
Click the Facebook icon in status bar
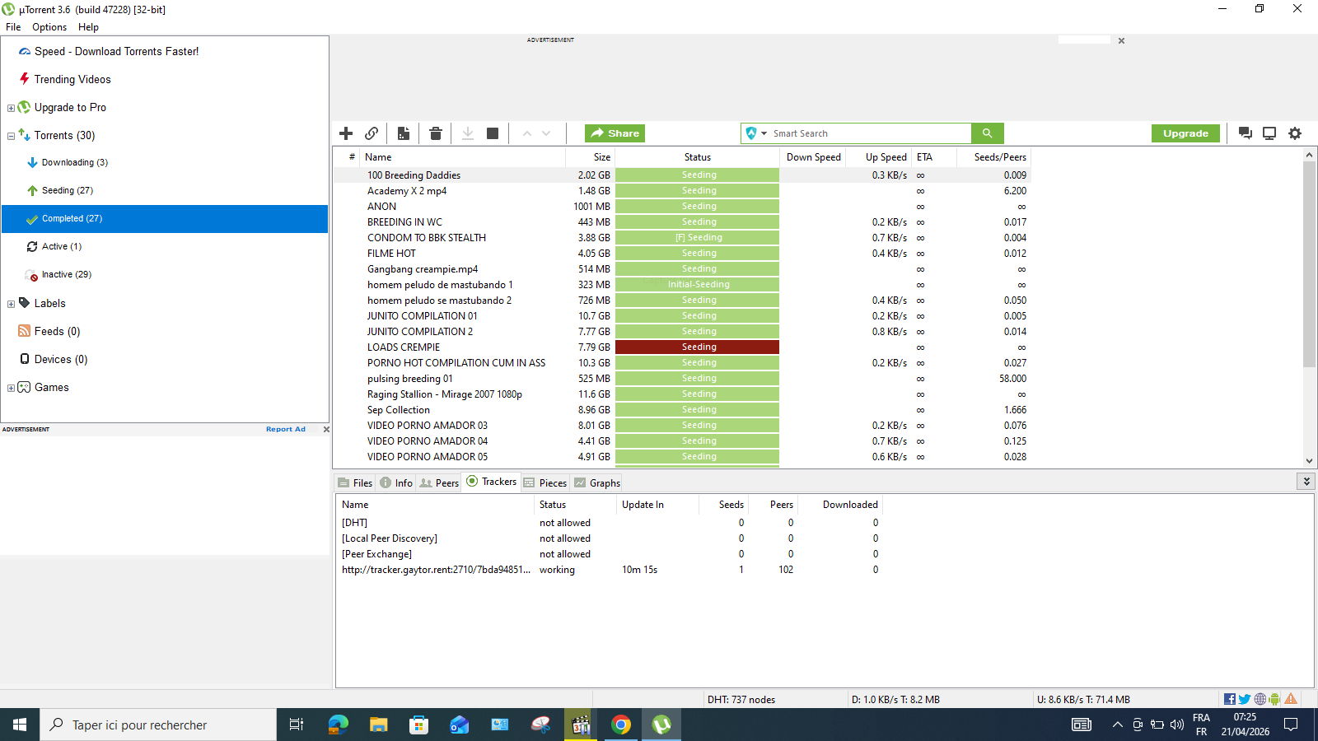pos(1230,699)
